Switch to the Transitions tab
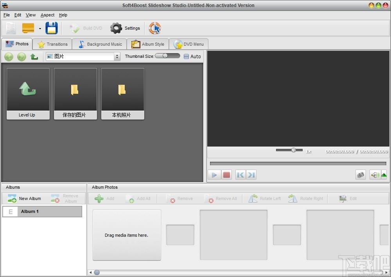Image resolution: width=391 pixels, height=277 pixels. 52,44
